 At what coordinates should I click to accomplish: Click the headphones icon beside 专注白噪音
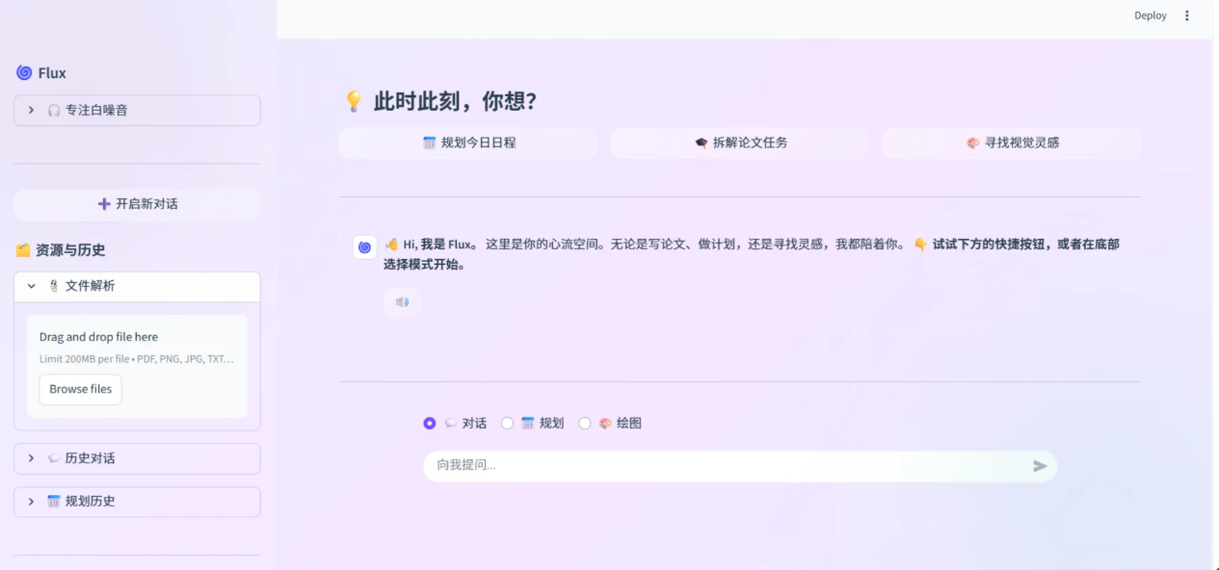point(54,110)
